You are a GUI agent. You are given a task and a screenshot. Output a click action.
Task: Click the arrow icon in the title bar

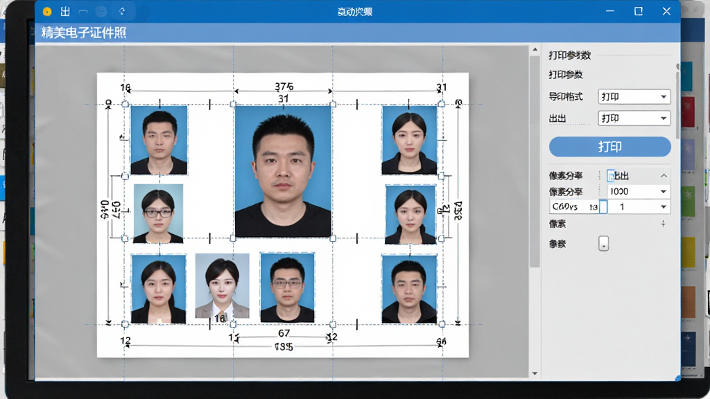(x=122, y=11)
